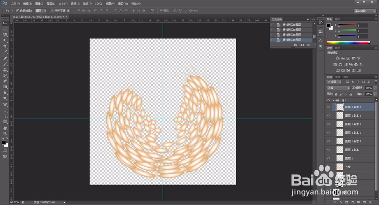Click foreground color swatch in Color panel
379x205 pixels.
pos(329,25)
